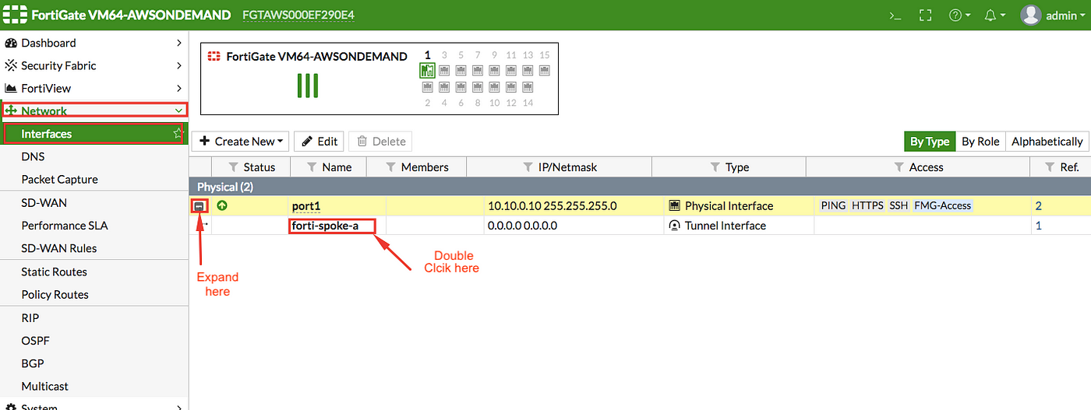Click port 2 icon in faceplate
Image resolution: width=1091 pixels, height=410 pixels.
[427, 87]
